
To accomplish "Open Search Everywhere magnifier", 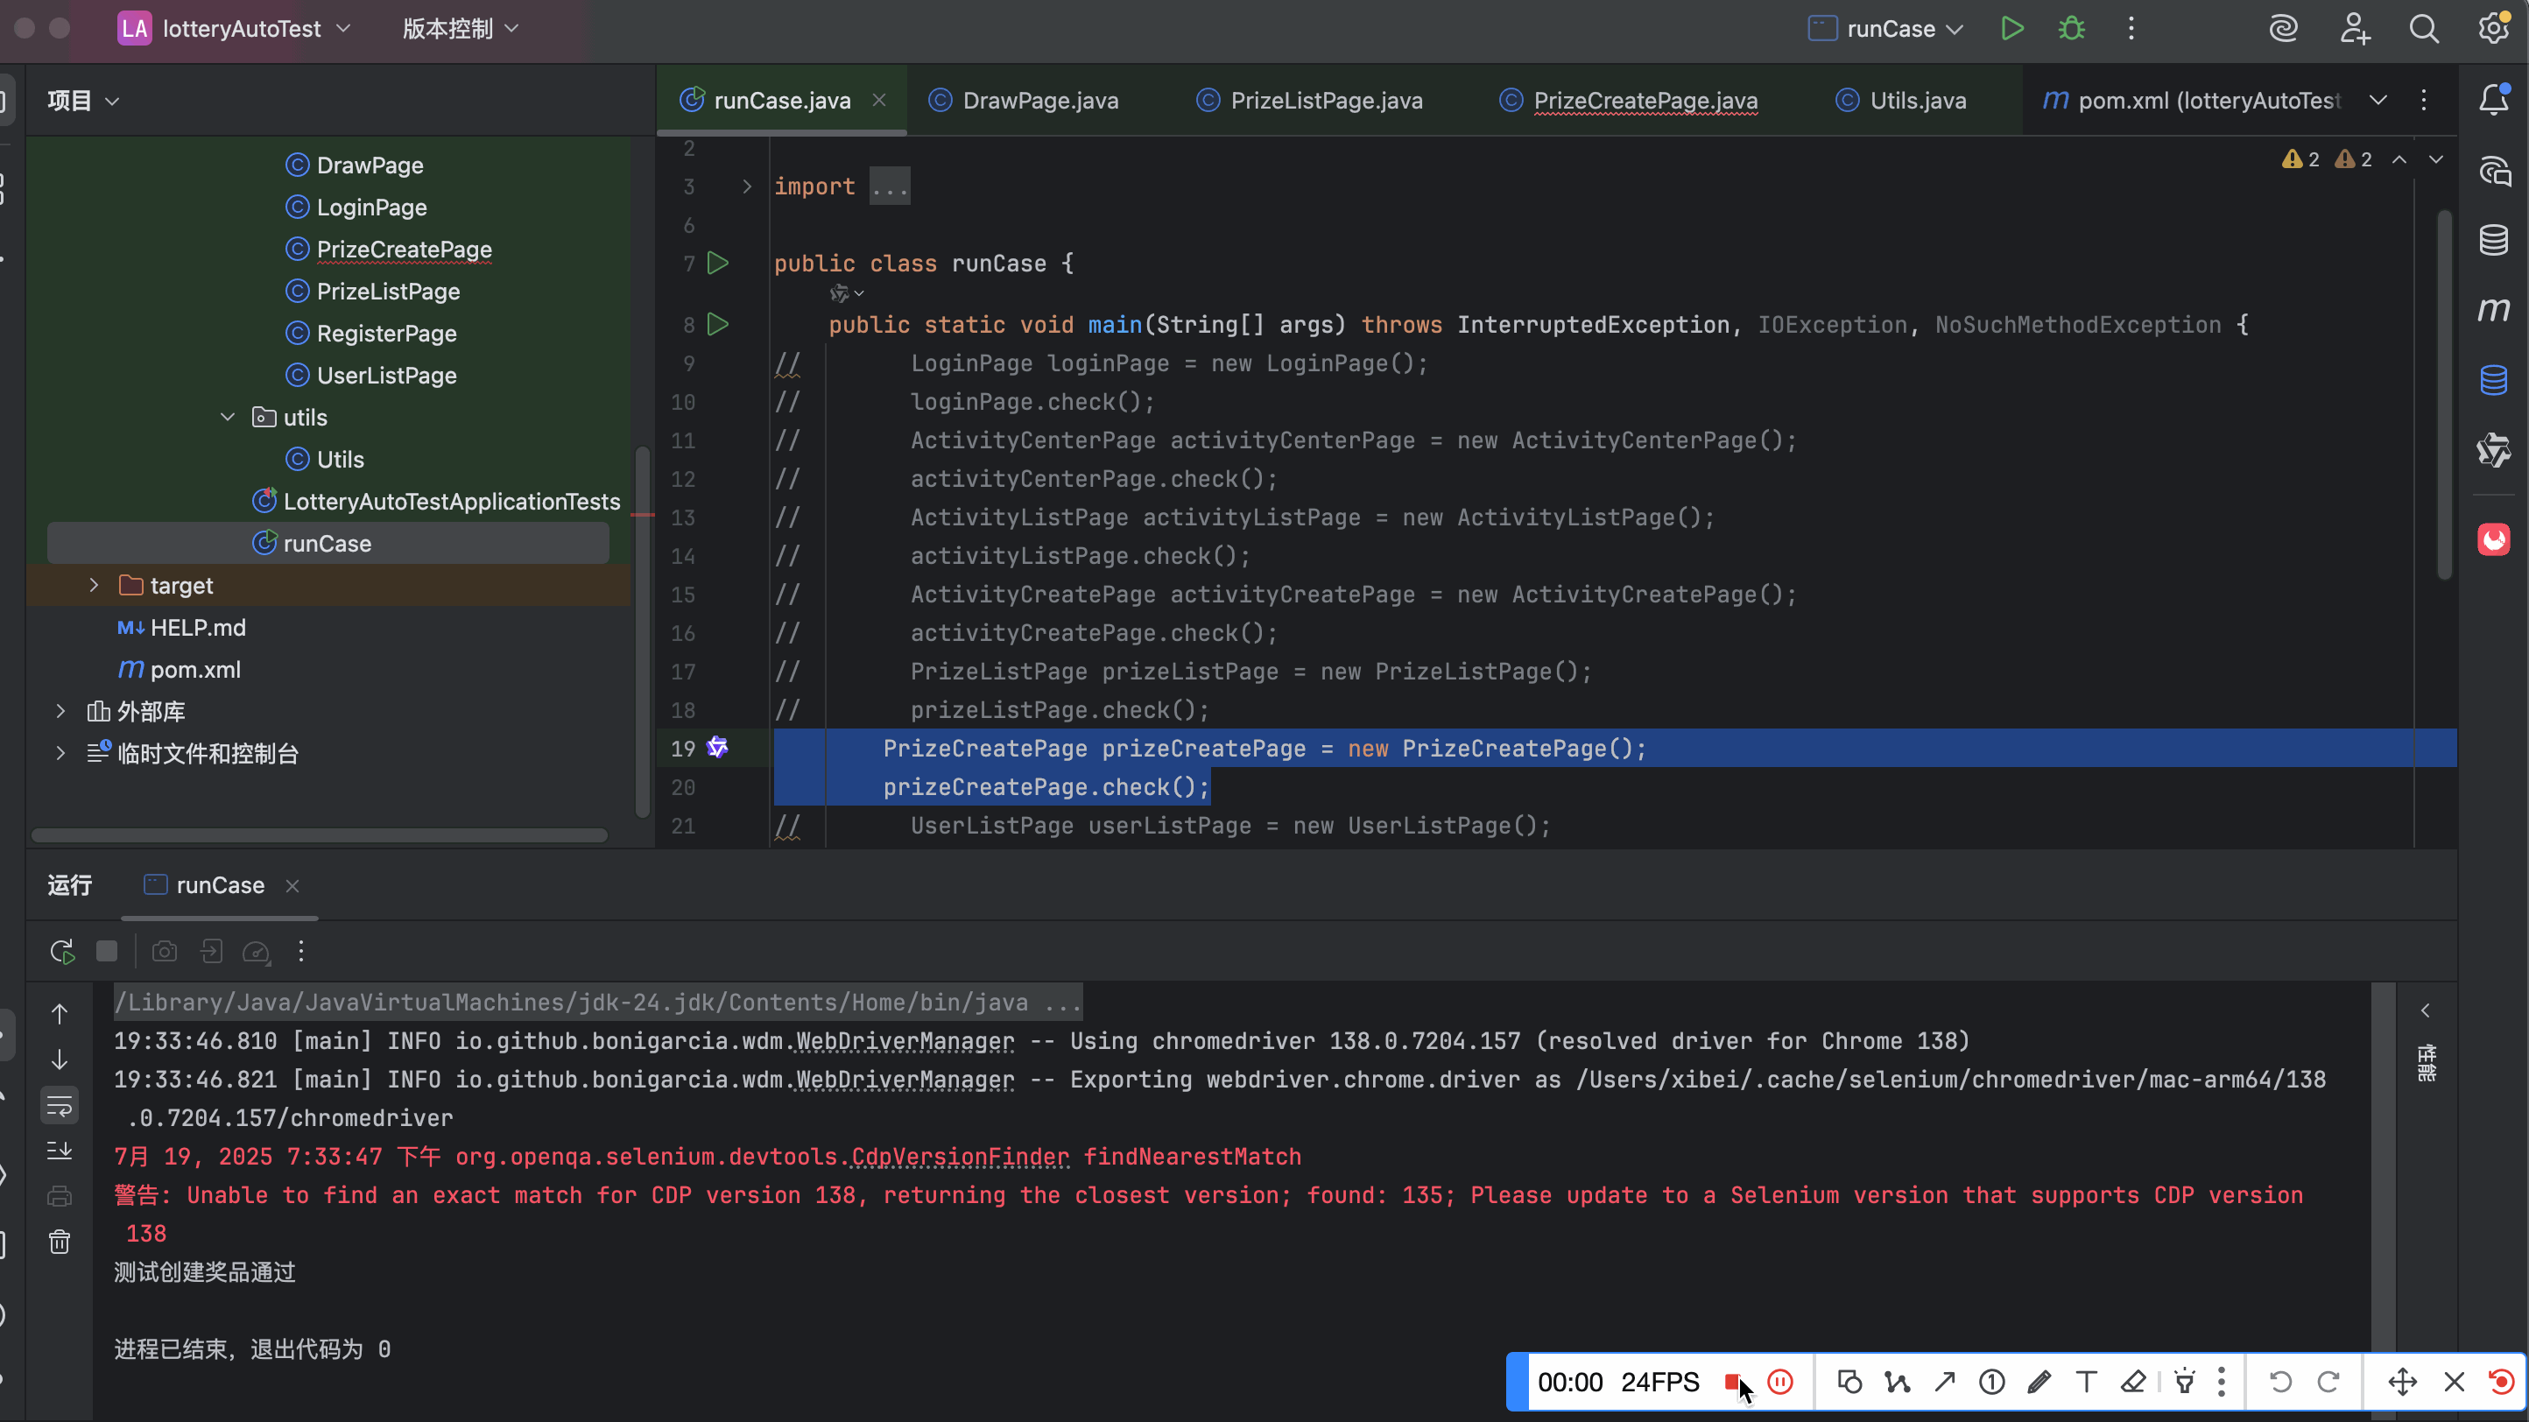I will click(2424, 29).
